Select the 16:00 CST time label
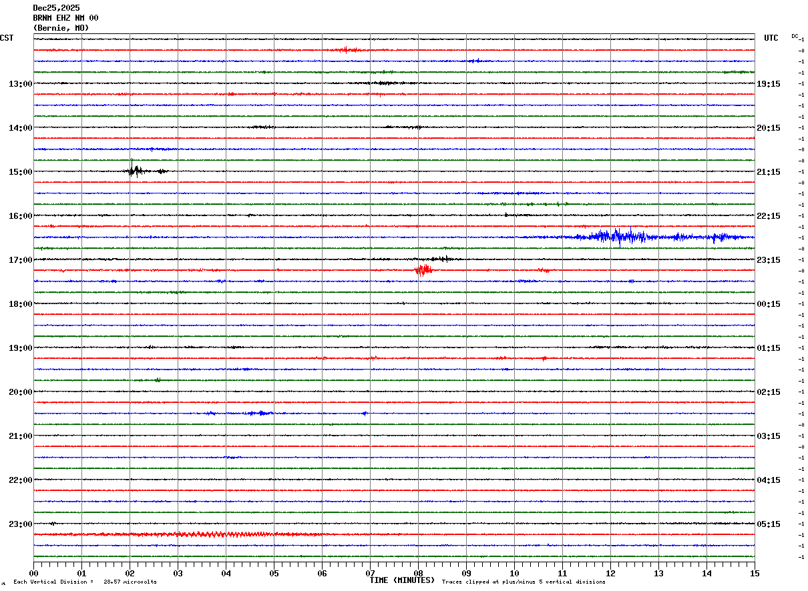This screenshot has width=808, height=591. [x=21, y=216]
